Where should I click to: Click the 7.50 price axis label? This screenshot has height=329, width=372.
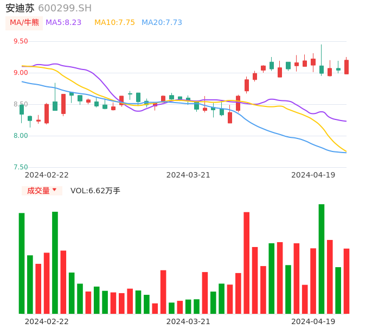coord(21,167)
